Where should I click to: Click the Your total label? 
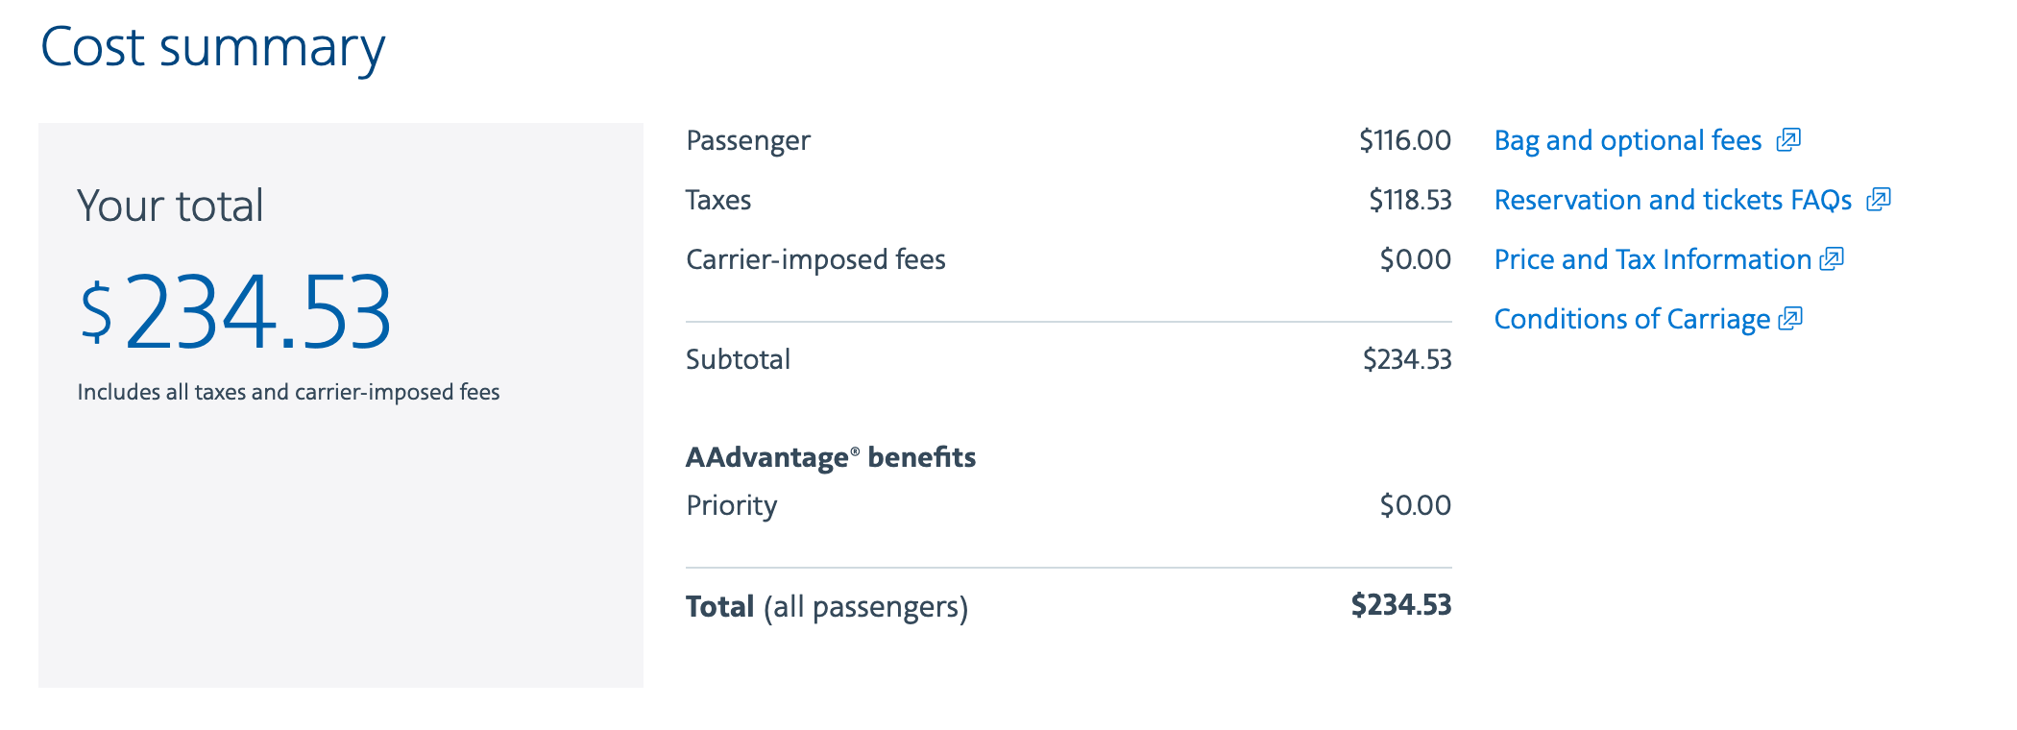[170, 206]
